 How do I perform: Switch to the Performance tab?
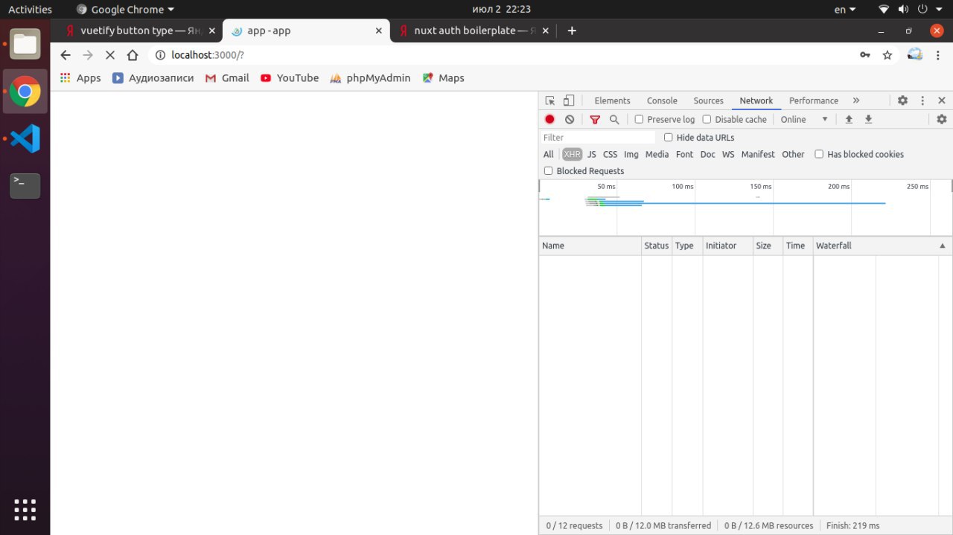click(813, 100)
